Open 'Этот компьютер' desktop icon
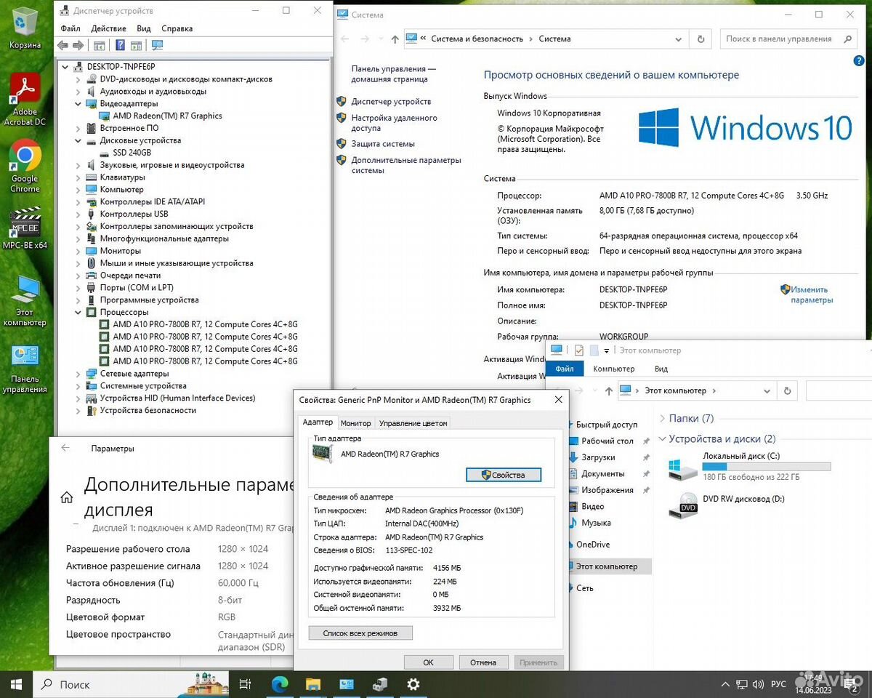Screen dimensions: 872x698 click(25, 300)
